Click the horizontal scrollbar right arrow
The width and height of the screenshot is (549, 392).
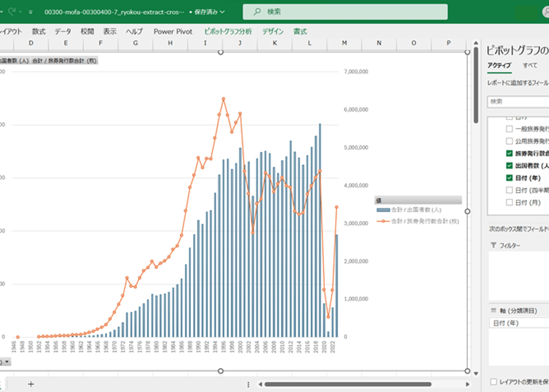coord(468,384)
